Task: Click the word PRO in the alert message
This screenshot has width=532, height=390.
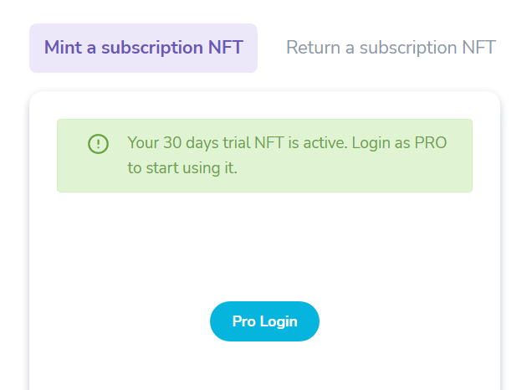Action: pyautogui.click(x=431, y=143)
